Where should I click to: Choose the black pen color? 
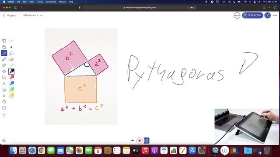click(11, 72)
